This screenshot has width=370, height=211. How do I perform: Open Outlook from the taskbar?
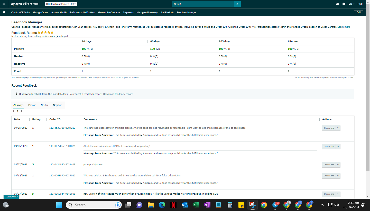184,205
